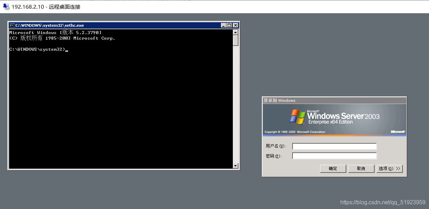Click the console scrollbar down arrow
Image resolution: width=429 pixels, height=209 pixels.
(236, 166)
